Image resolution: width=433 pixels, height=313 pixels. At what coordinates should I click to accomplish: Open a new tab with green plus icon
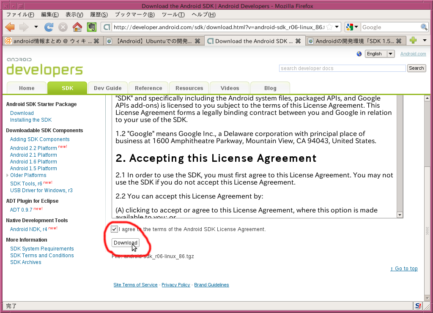(x=413, y=40)
